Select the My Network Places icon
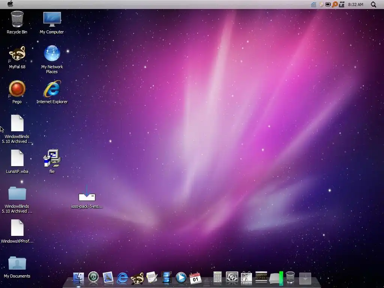This screenshot has width=384, height=288. click(x=52, y=60)
